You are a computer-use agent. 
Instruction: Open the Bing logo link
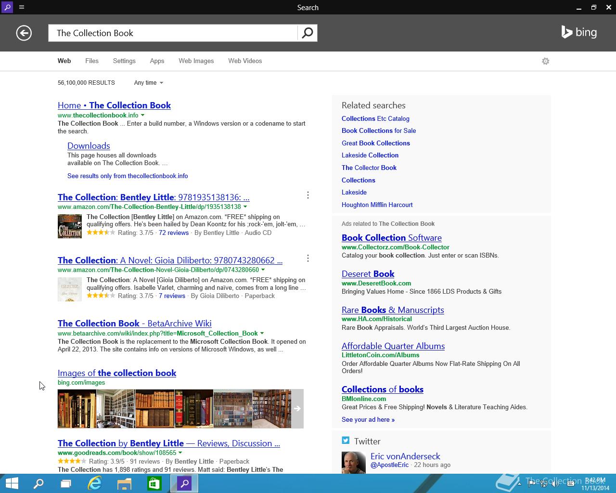pos(579,32)
